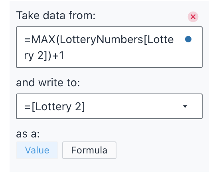Expand the =[Lottery 2] column selector
217x179 pixels.
point(109,106)
